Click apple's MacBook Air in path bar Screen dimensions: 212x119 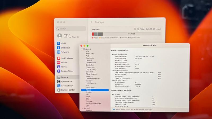(x=124, y=110)
